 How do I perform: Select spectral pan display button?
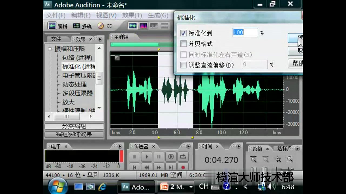click(154, 26)
